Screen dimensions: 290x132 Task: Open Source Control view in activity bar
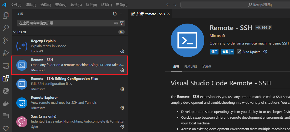click(6, 41)
